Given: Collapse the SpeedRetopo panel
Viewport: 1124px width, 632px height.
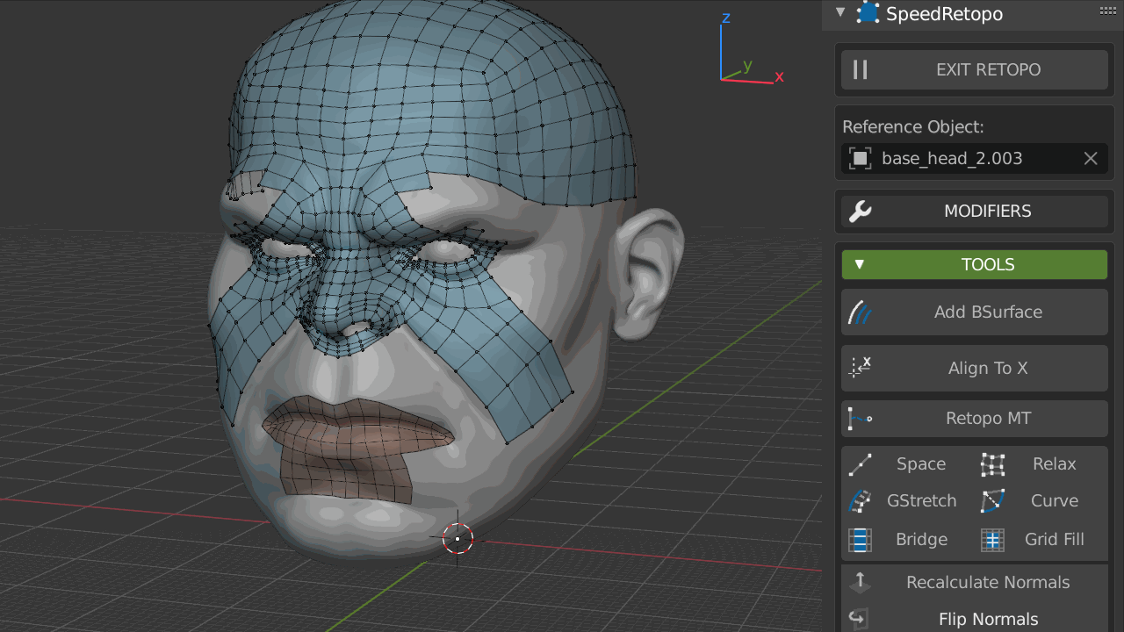Looking at the screenshot, I should tap(840, 13).
